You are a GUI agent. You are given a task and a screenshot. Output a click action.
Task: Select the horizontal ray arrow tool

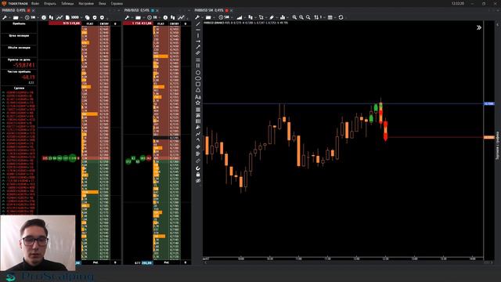(198, 42)
